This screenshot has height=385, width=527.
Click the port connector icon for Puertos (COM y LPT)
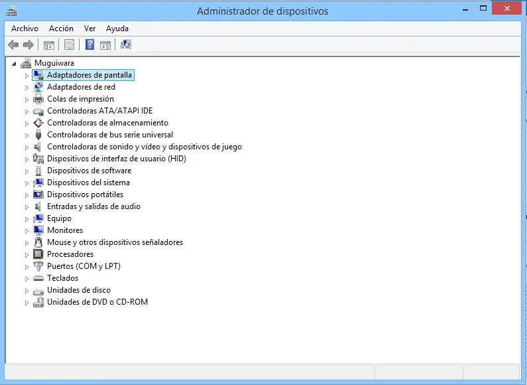[38, 266]
